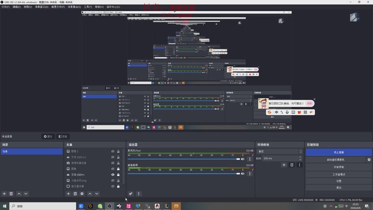Add a new scene with plus icon

pyautogui.click(x=4, y=194)
